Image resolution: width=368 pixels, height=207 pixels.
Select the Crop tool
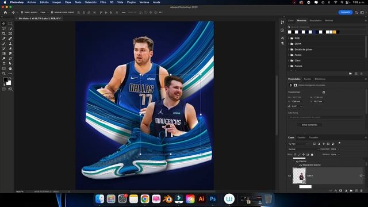4,33
